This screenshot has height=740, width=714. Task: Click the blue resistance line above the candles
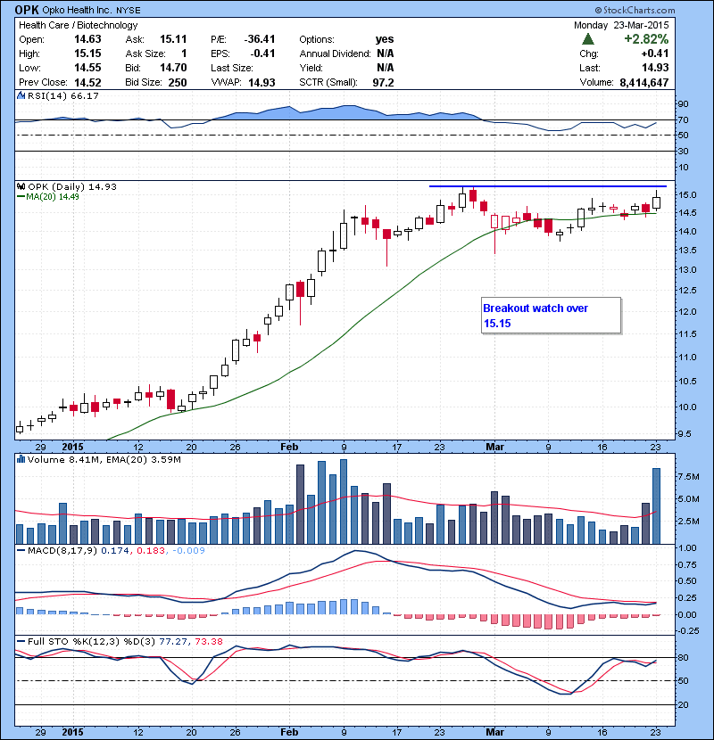click(548, 186)
